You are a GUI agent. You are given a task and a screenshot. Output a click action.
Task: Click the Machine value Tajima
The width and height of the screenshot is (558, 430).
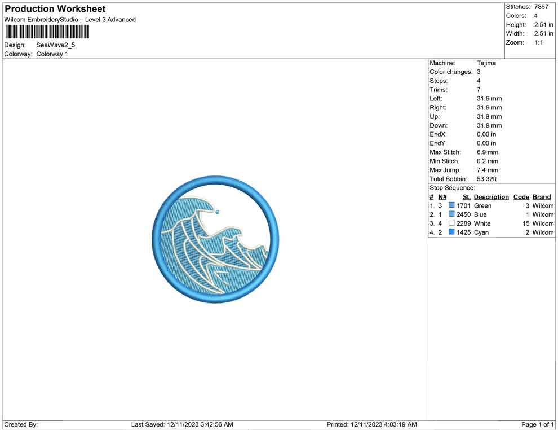486,63
